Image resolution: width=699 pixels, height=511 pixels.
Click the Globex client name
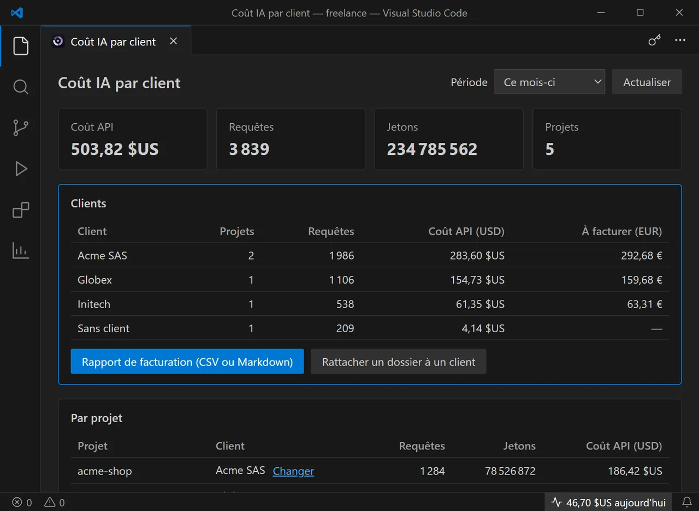point(94,280)
